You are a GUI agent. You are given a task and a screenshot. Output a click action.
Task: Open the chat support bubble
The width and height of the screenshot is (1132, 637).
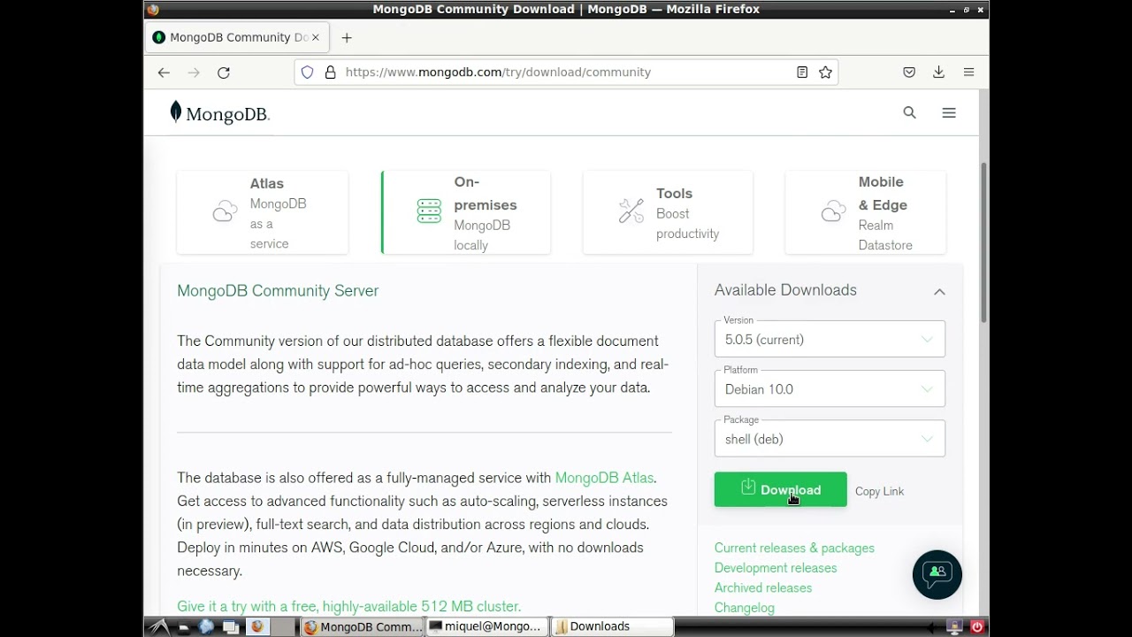937,575
